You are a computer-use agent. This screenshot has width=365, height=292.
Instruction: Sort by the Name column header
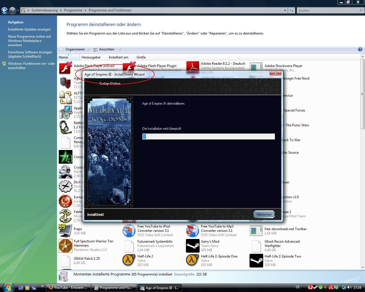[x=68, y=57]
